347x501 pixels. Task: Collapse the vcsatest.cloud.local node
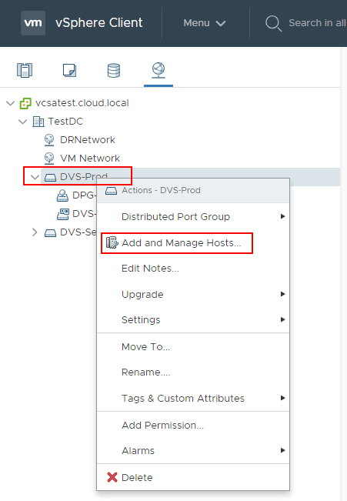click(x=11, y=103)
